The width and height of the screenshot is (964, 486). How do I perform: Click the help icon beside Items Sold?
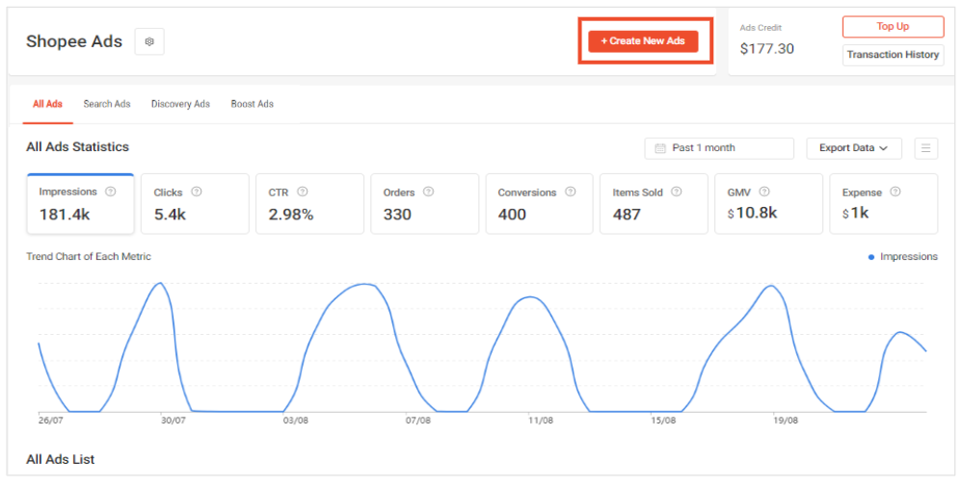677,192
